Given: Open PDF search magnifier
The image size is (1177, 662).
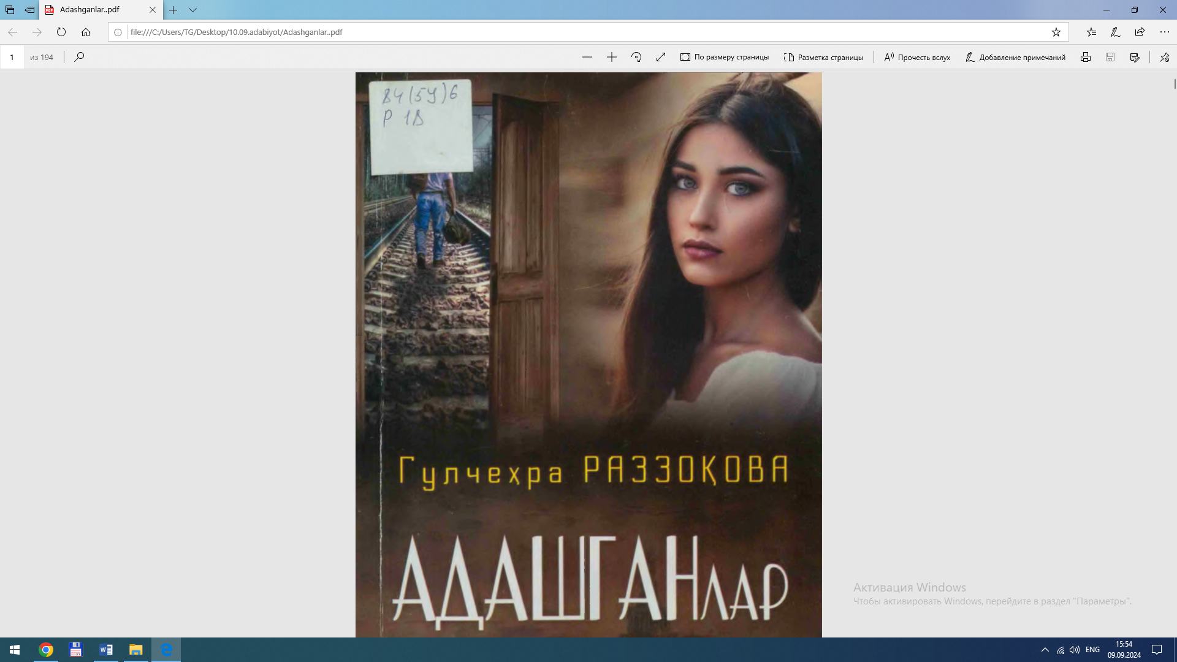Looking at the screenshot, I should 79,57.
